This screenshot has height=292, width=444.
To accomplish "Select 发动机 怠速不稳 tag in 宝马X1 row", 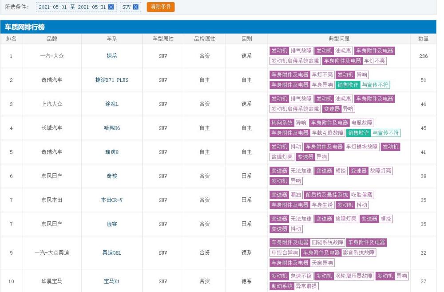I will pos(291,276).
